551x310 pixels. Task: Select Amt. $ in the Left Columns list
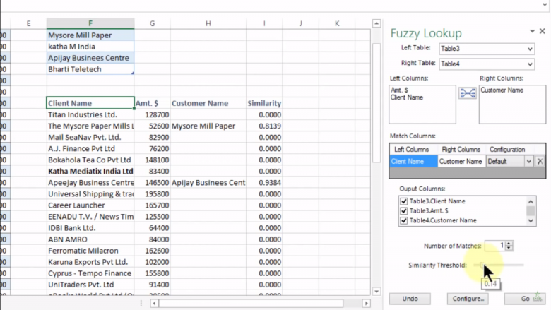pyautogui.click(x=399, y=90)
